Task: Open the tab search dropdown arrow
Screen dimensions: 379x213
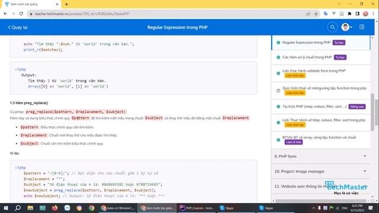Action: (x=339, y=4)
